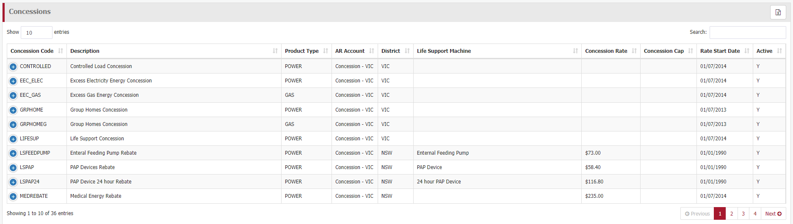Go to page 2 of results
This screenshot has height=224, width=793.
click(x=732, y=214)
